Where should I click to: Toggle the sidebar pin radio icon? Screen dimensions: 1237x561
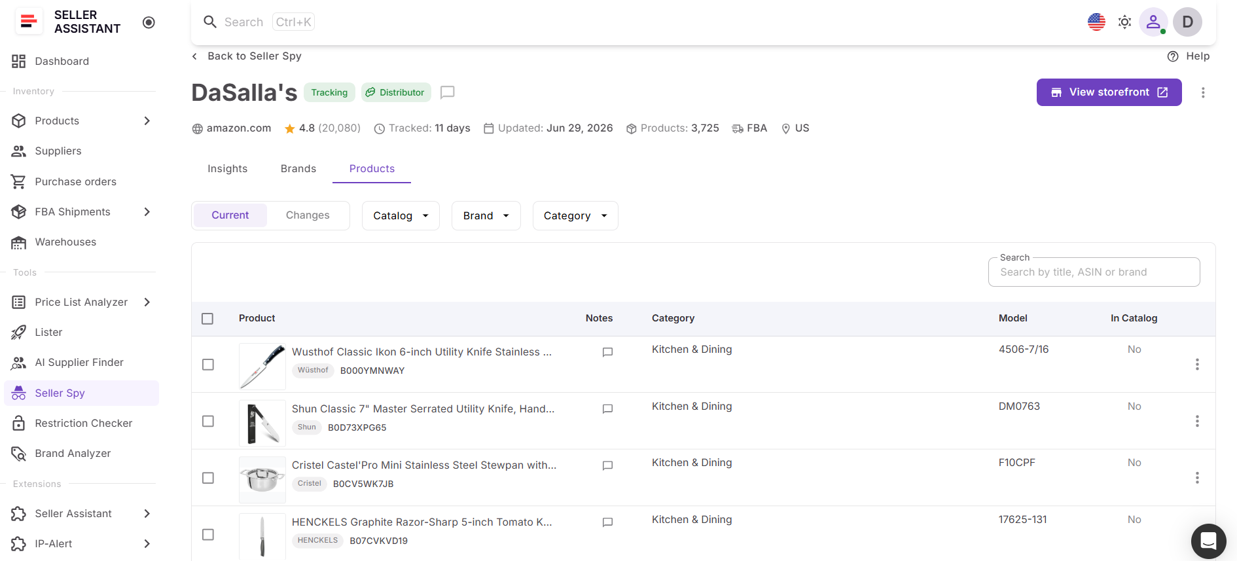(149, 22)
